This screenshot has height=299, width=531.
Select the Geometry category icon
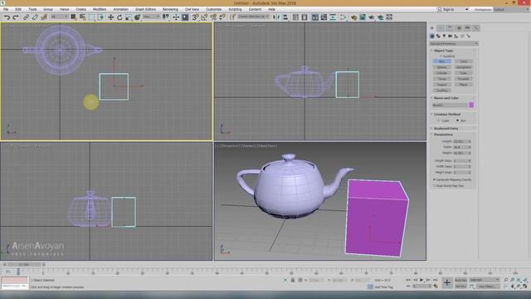tap(432, 36)
